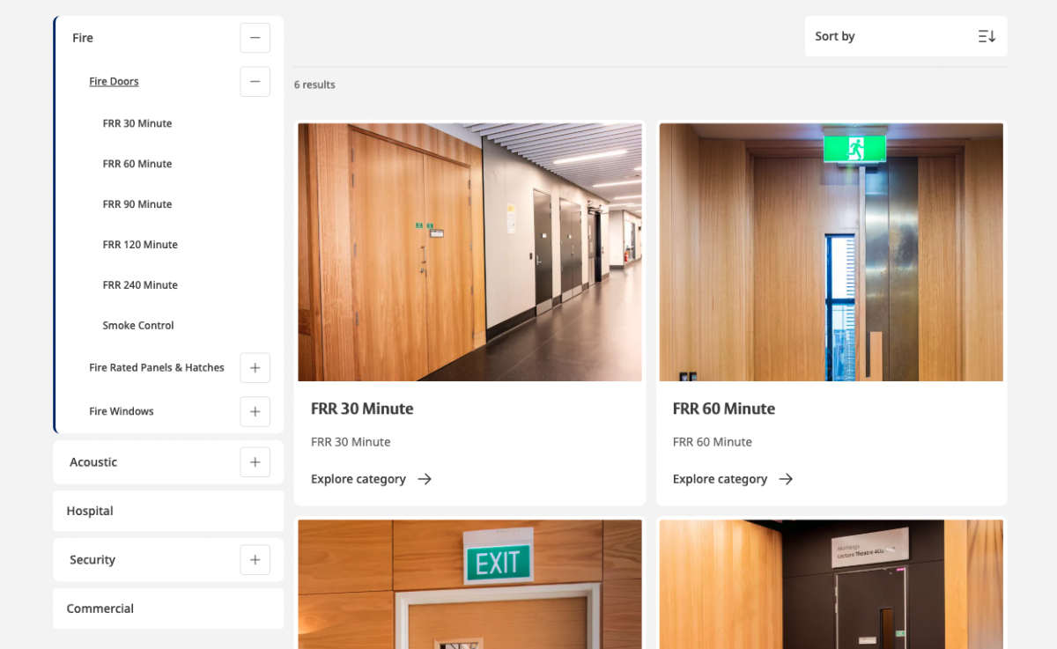This screenshot has width=1057, height=649.
Task: Expand the Acoustic category with its plus icon
Action: pyautogui.click(x=255, y=461)
